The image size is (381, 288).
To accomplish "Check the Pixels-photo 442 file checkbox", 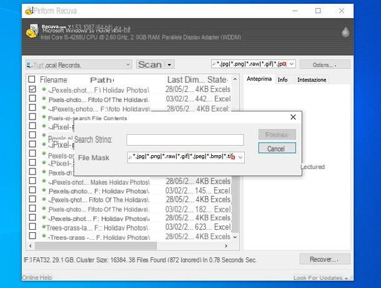I will tap(32, 98).
